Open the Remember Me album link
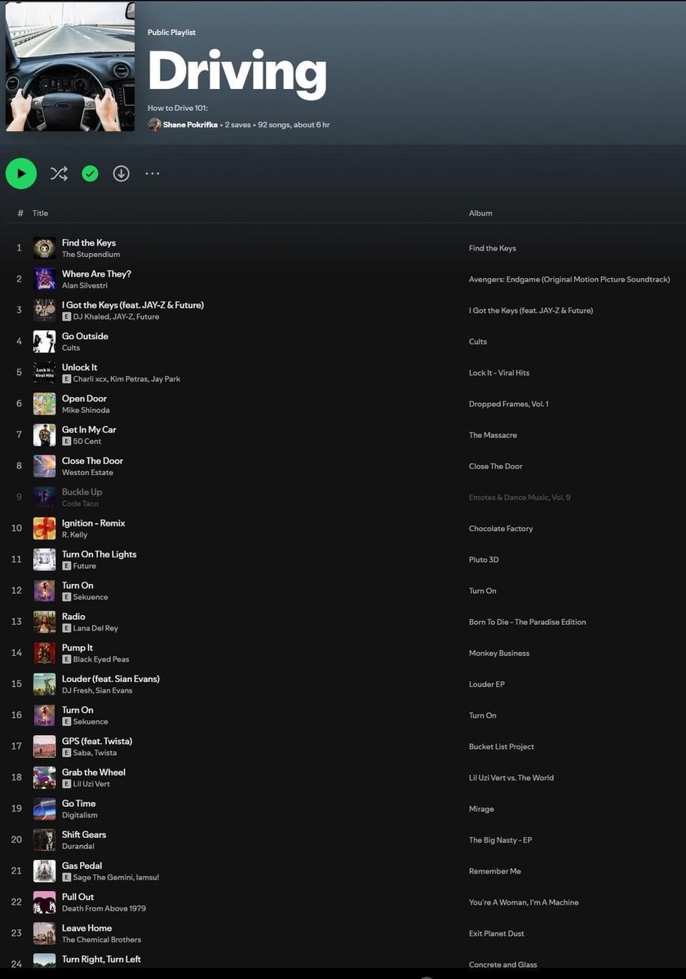Viewport: 686px width, 979px height. (x=495, y=871)
